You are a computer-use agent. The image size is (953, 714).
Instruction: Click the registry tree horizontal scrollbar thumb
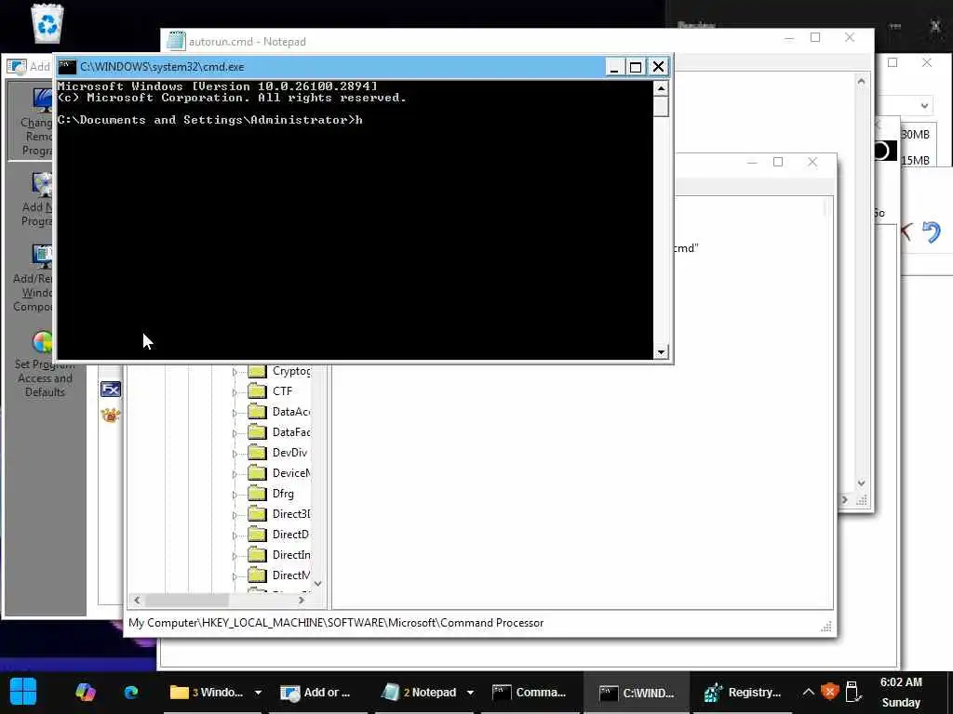(187, 600)
